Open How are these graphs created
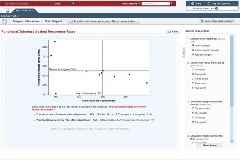This screenshot has height=160, width=240. tap(217, 21)
